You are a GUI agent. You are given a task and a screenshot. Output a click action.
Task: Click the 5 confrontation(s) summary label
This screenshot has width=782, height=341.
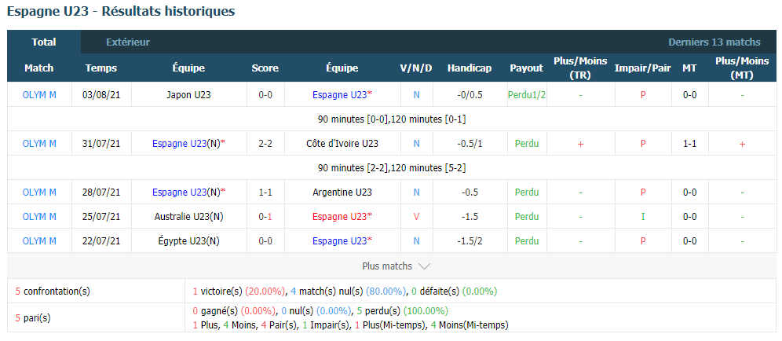[x=53, y=291]
